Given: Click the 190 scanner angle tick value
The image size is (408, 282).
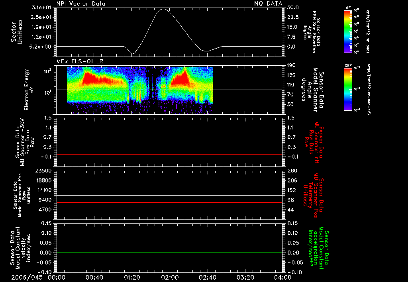Looking at the screenshot, I should [x=291, y=65].
